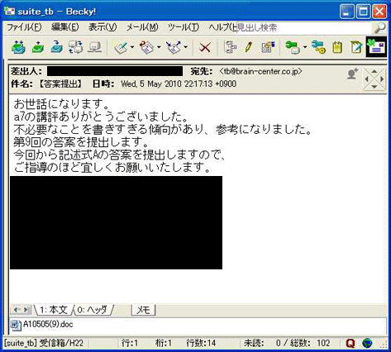Open the yellow clipboard icon
The height and width of the screenshot is (352, 391).
pyautogui.click(x=337, y=47)
